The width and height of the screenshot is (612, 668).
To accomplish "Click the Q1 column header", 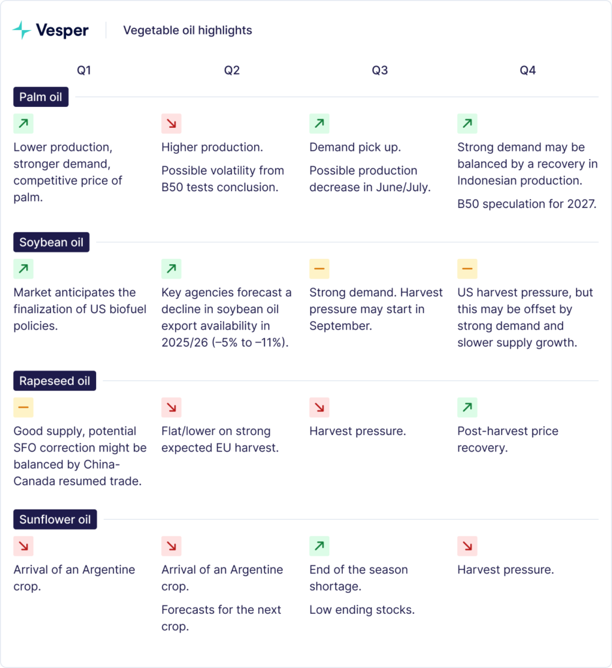I will [84, 70].
